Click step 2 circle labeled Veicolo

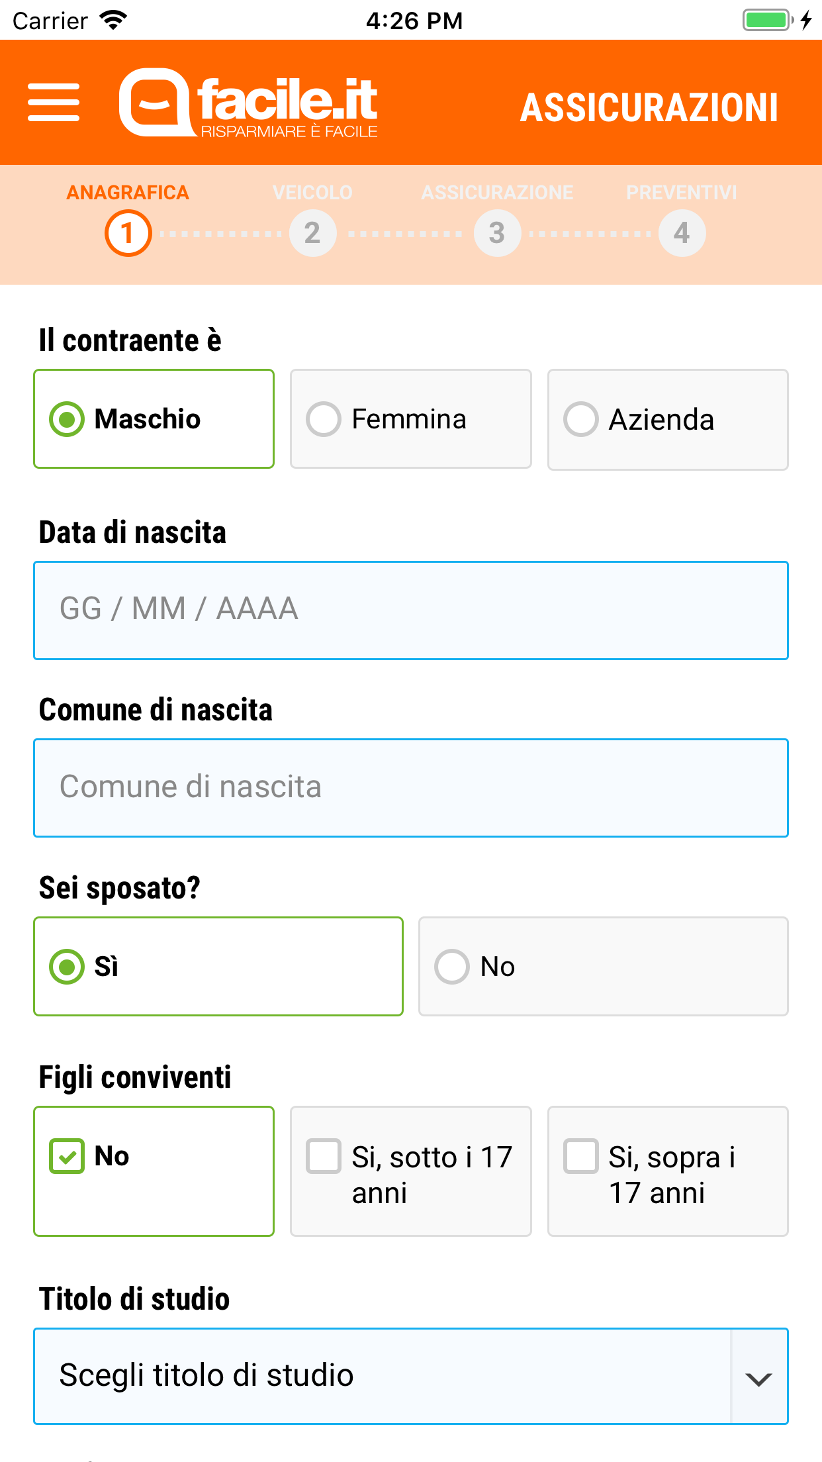[x=312, y=232]
